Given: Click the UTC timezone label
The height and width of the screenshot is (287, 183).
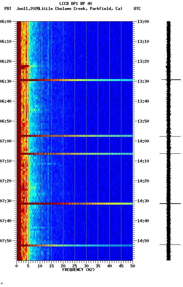Looking at the screenshot, I should coord(137,9).
